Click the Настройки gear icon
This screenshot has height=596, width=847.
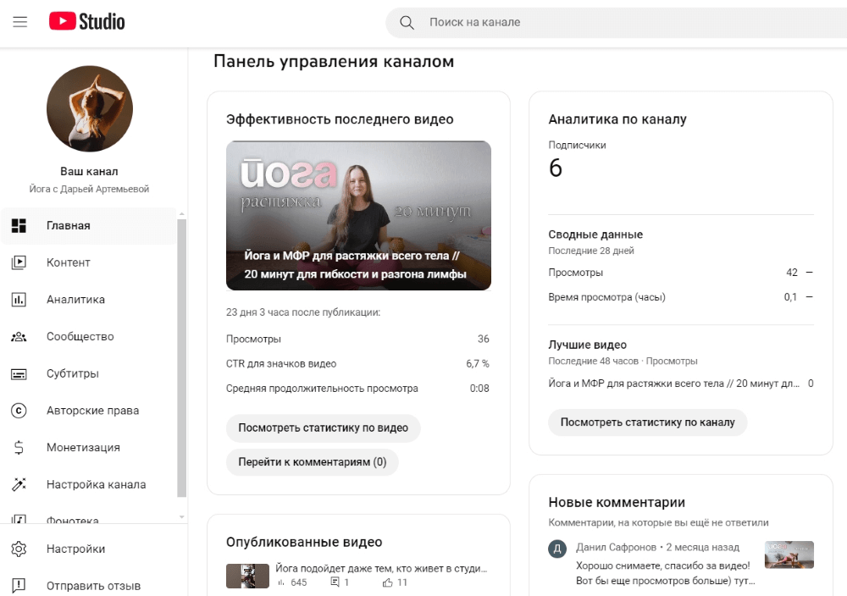19,549
